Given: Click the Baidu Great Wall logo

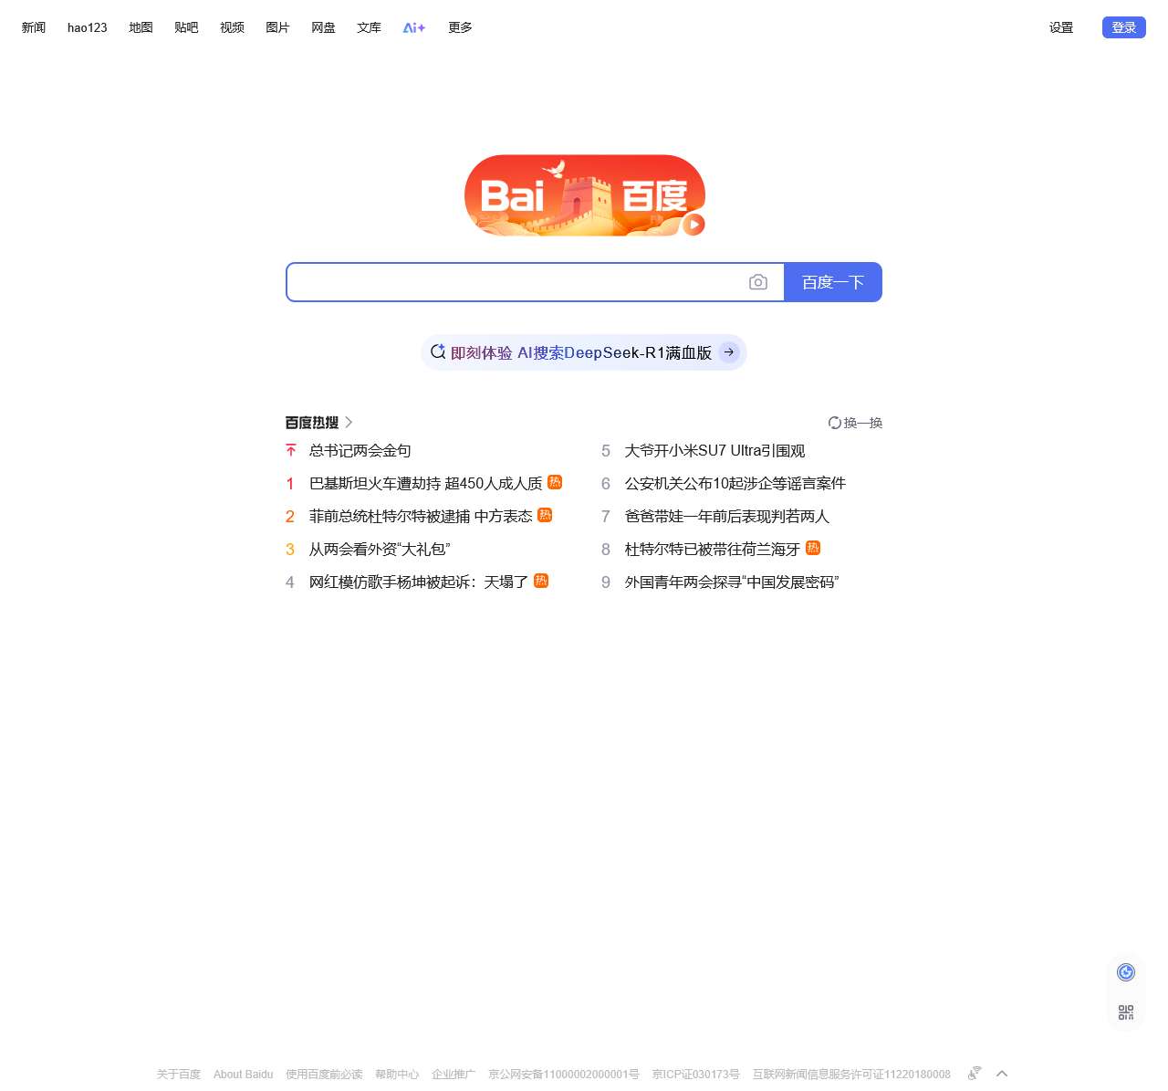Looking at the screenshot, I should point(584,195).
